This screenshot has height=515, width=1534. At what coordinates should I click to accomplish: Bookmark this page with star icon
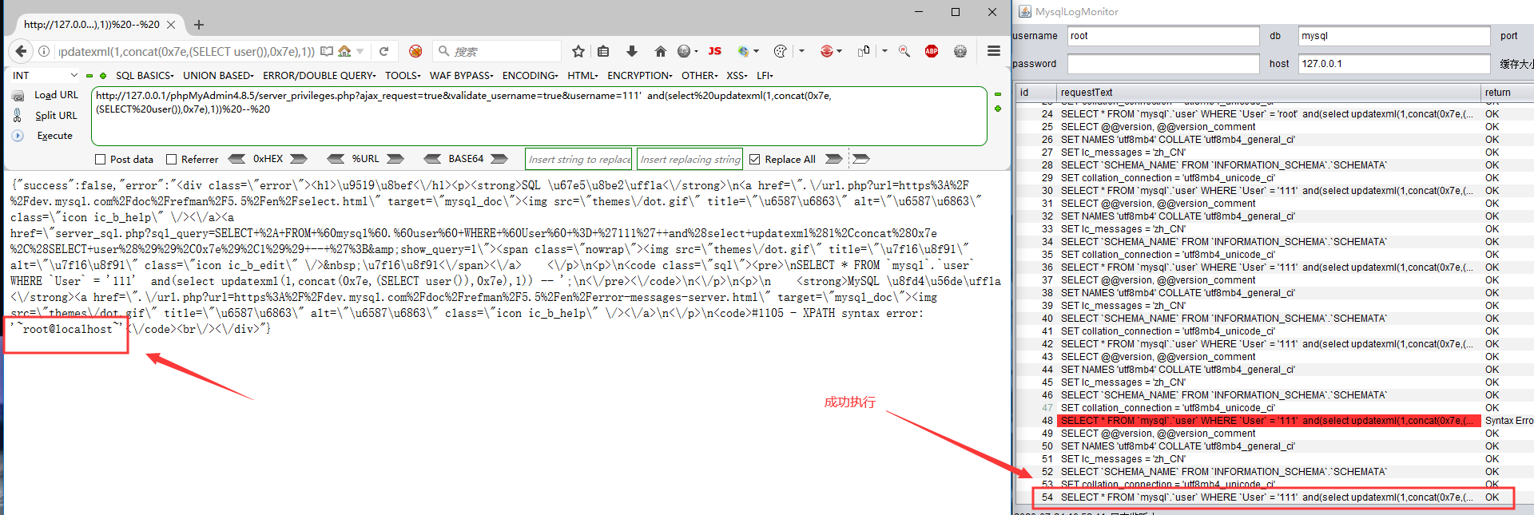(578, 51)
